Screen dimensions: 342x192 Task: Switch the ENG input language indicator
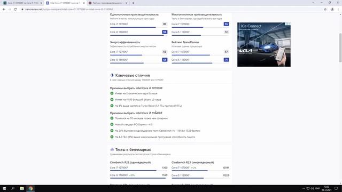pos(317,188)
